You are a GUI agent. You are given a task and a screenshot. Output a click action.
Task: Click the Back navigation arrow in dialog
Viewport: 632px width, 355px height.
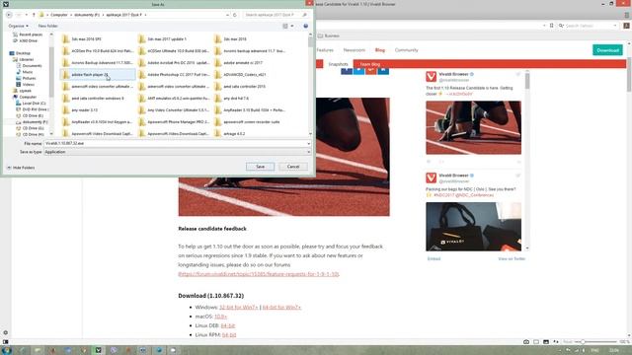point(9,15)
